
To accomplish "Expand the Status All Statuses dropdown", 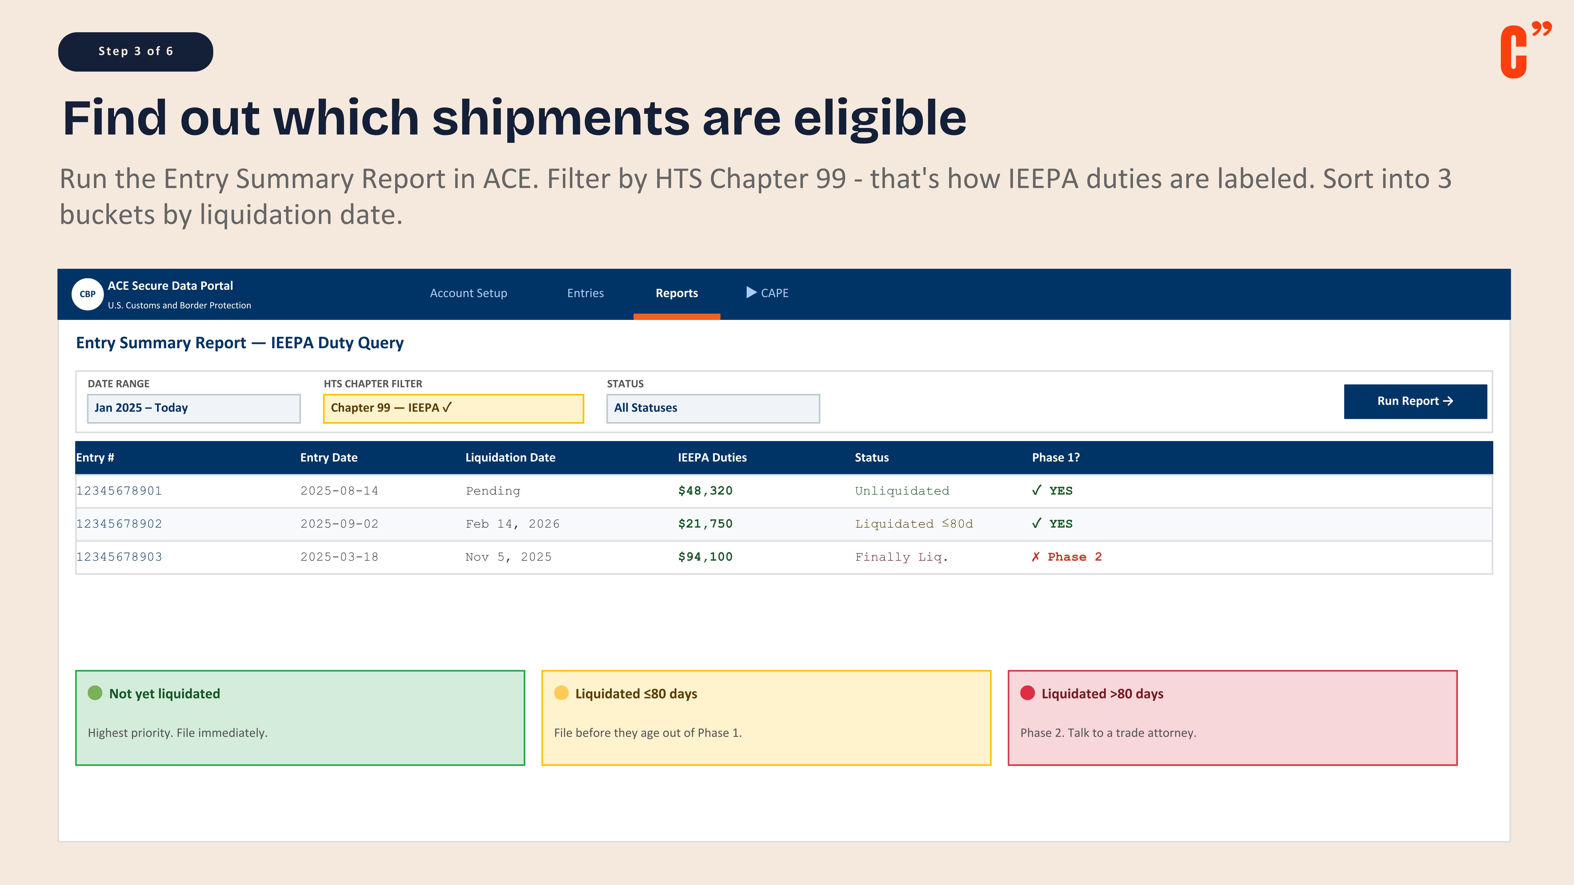I will (712, 408).
